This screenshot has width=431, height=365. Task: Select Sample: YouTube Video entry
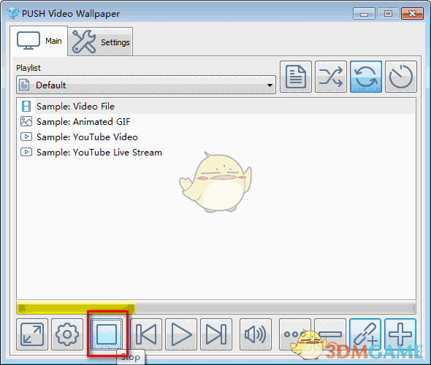coord(216,137)
